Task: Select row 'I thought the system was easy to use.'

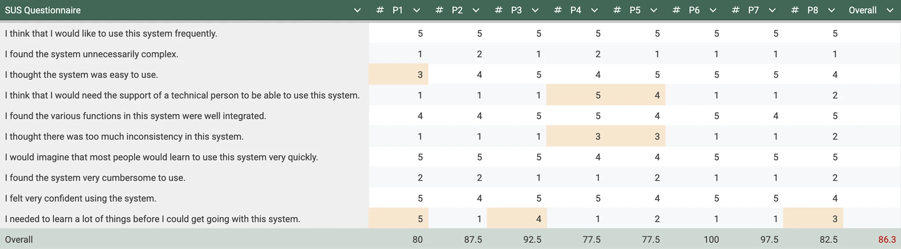Action: coord(450,74)
